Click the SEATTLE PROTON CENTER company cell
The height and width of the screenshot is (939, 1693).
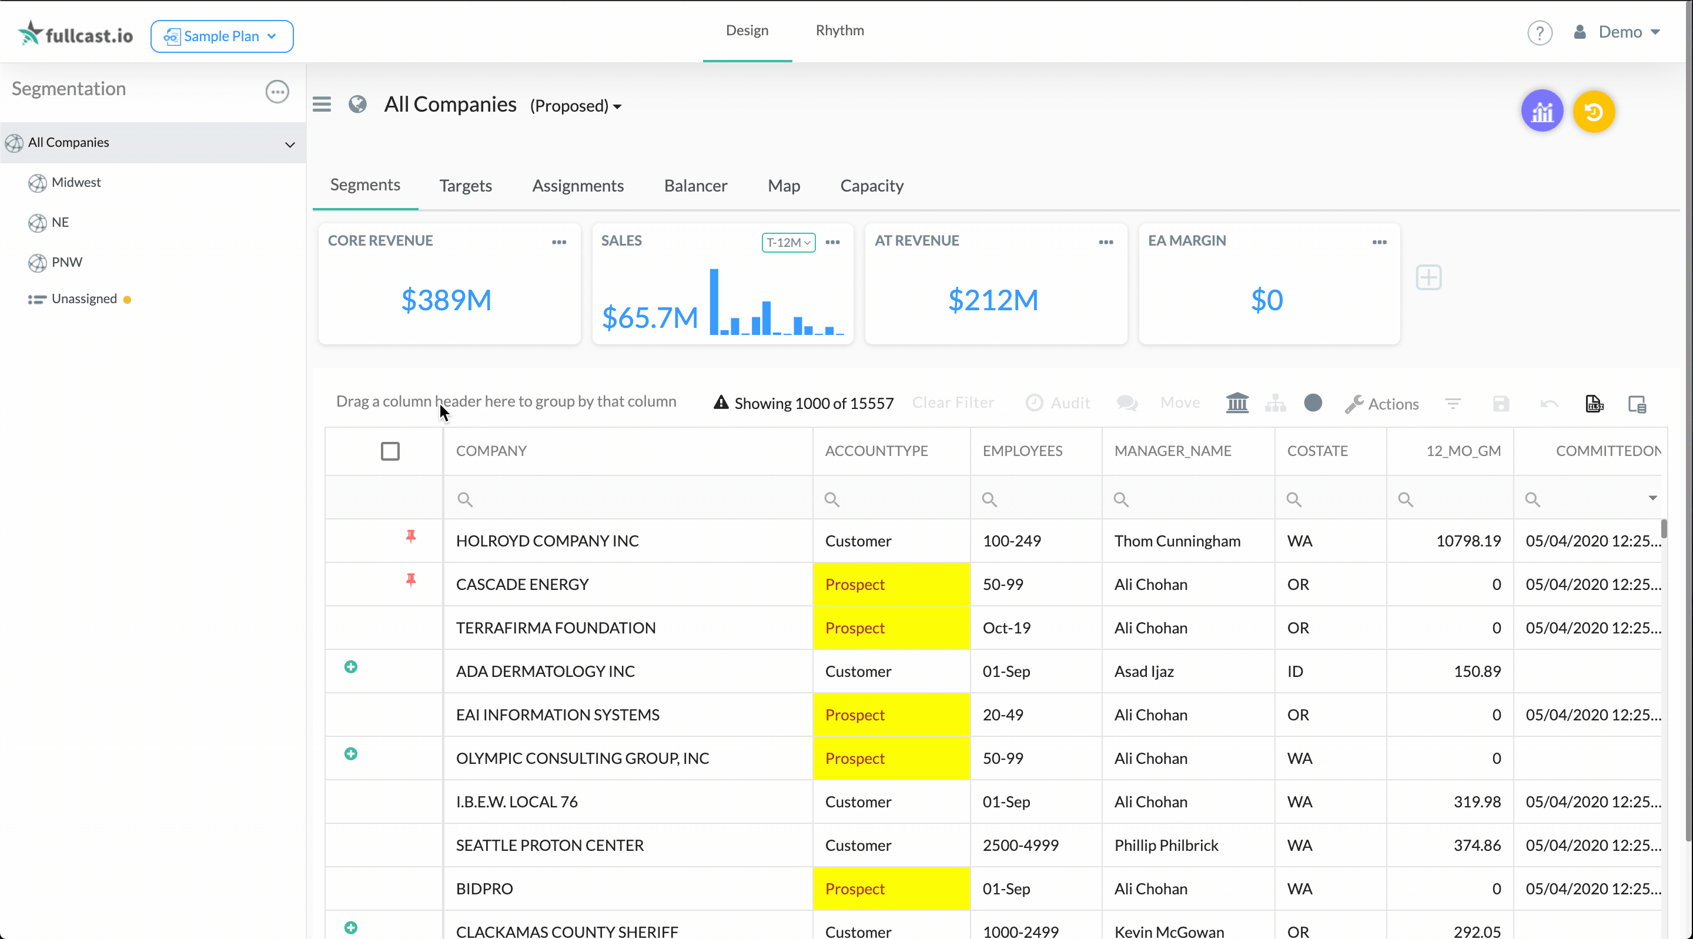coord(628,845)
